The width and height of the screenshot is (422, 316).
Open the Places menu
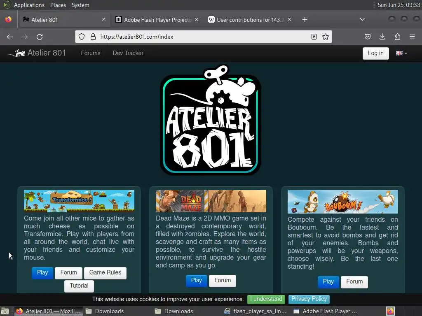click(x=58, y=5)
